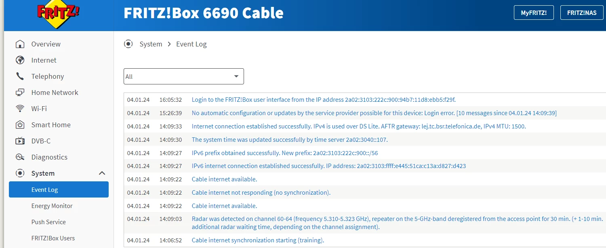Go to FRITZ!Box Users page

coord(53,238)
